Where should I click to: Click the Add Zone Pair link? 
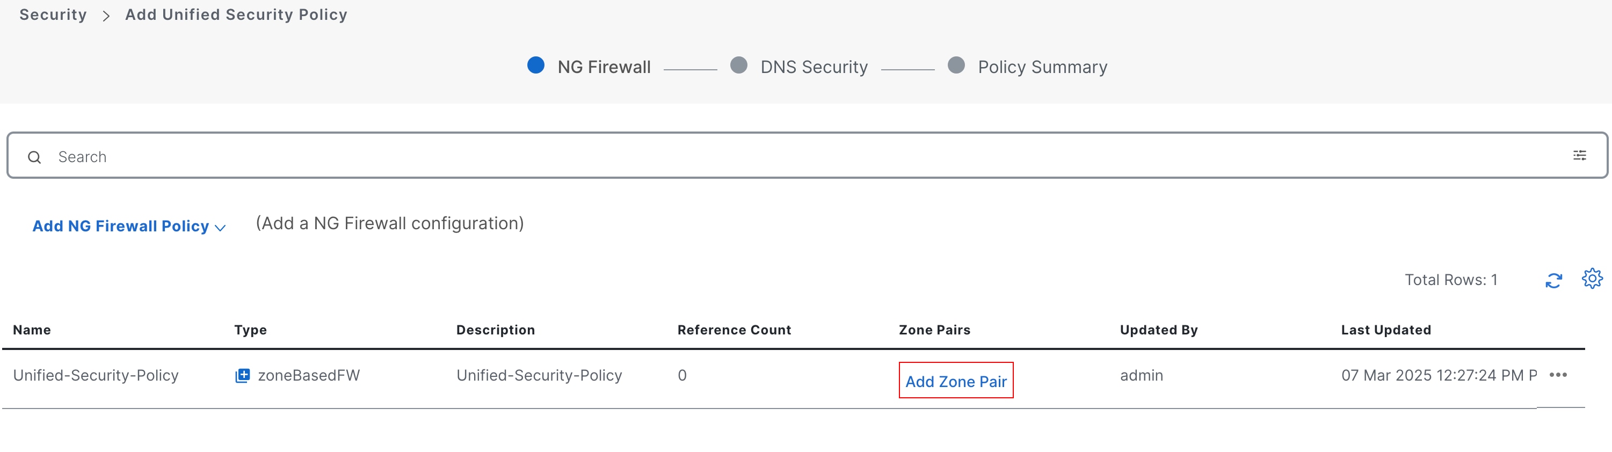tap(956, 381)
